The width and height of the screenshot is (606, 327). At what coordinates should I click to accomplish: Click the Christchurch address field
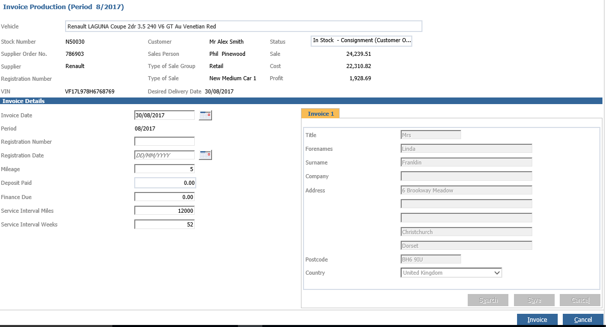(467, 232)
